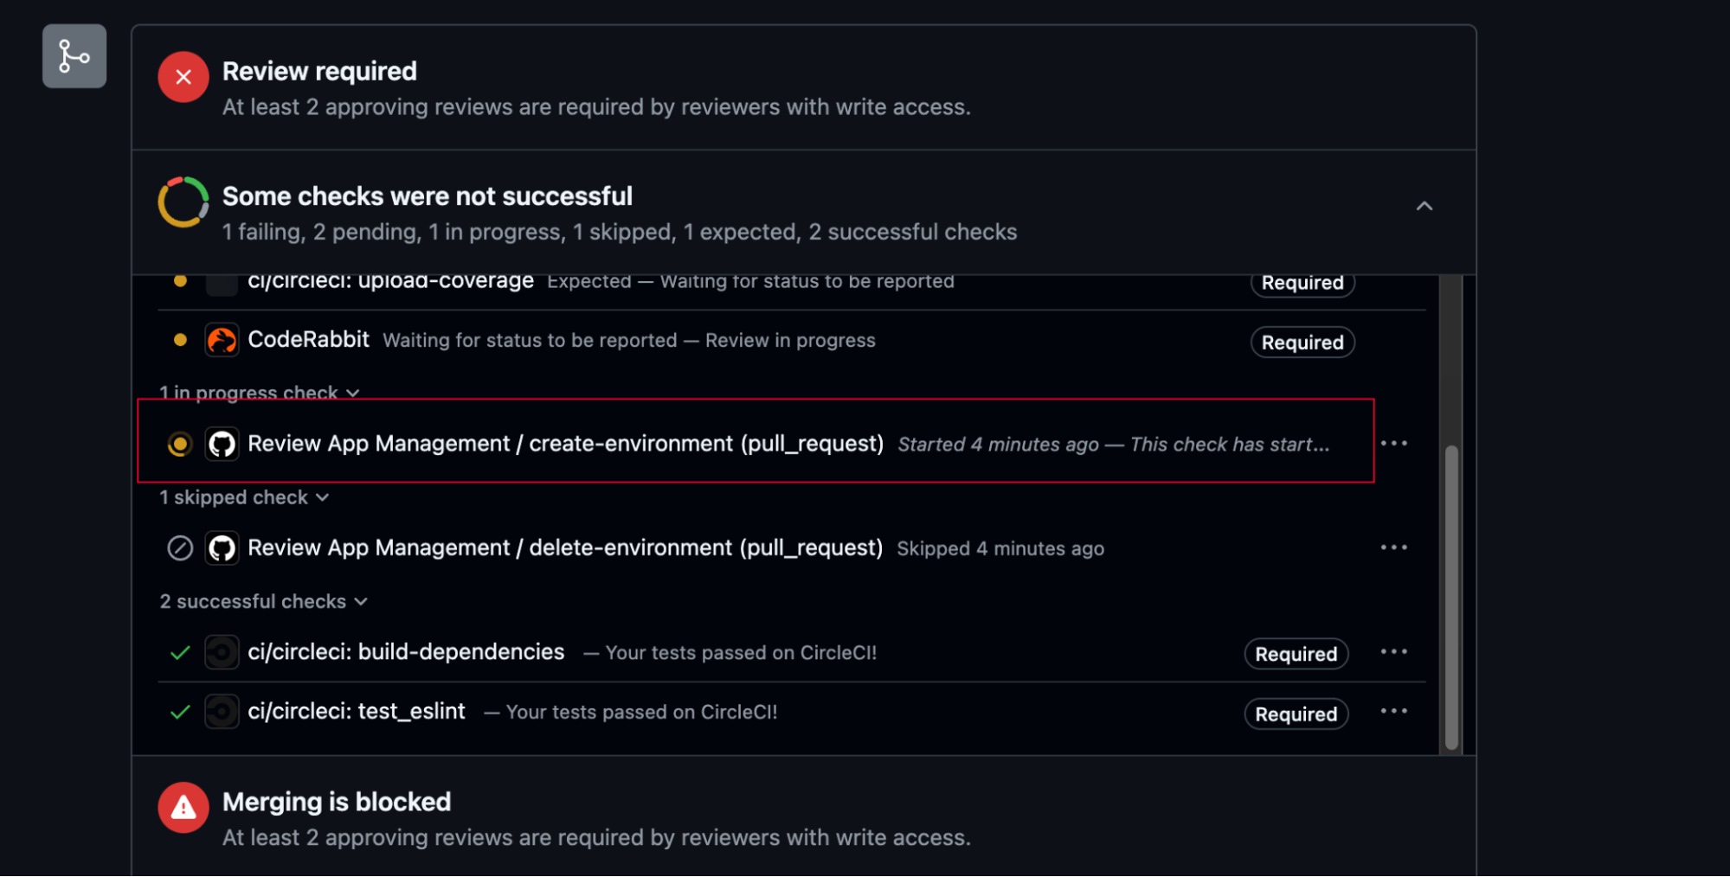Viewport: 1730px width, 877px height.
Task: Open options menu for create-environment check
Action: (x=1393, y=444)
